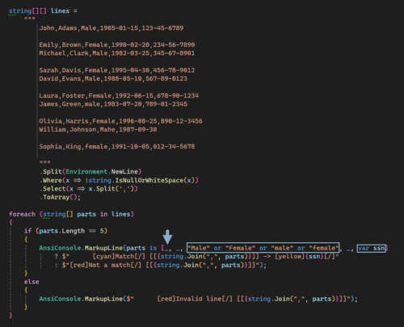The height and width of the screenshot is (327, 404).
Task: Click the 'string[][] lines =' declaration line
Action: point(43,11)
